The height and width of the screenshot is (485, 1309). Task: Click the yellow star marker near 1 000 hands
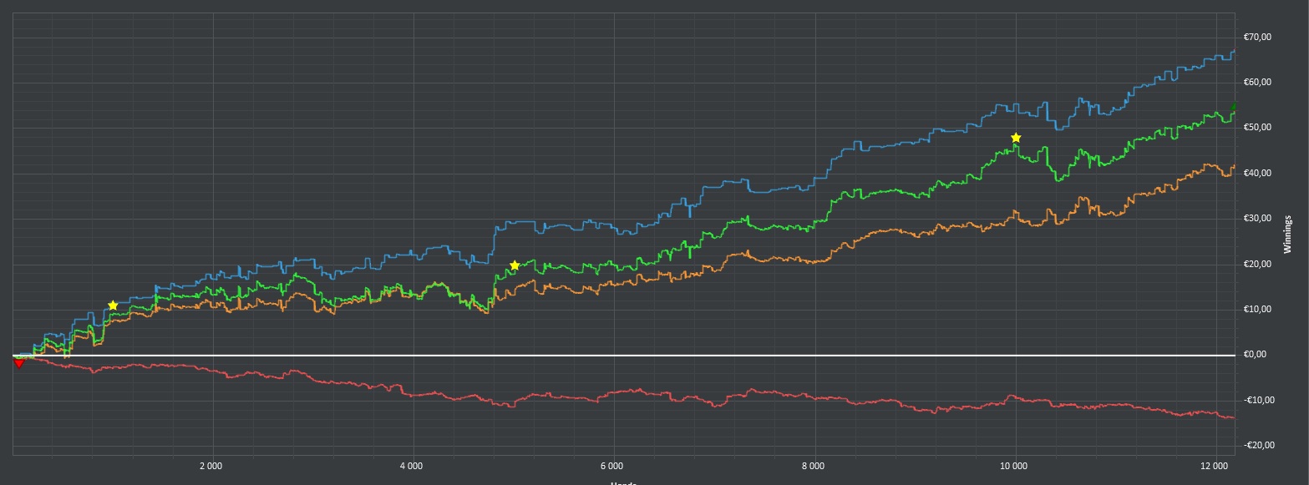pyautogui.click(x=113, y=306)
